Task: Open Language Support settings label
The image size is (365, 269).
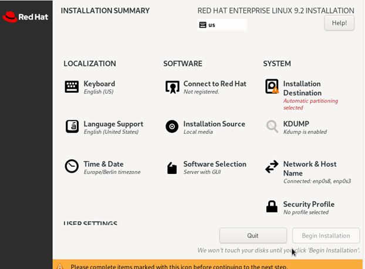Action: 113,124
